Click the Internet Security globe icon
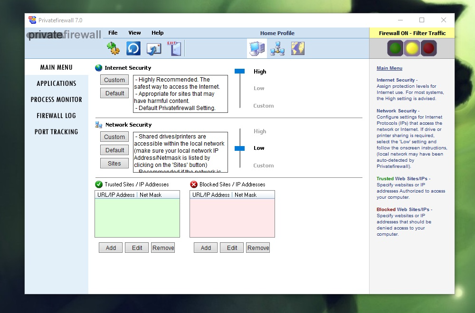475x313 pixels. [x=99, y=68]
